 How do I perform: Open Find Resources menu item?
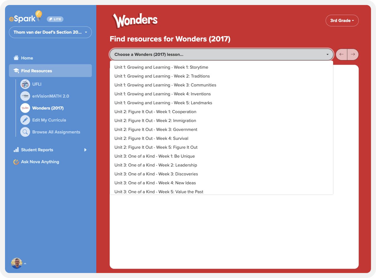[x=50, y=71]
